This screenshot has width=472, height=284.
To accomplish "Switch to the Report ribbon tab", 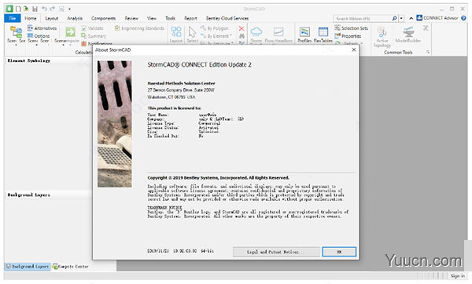I will (190, 18).
